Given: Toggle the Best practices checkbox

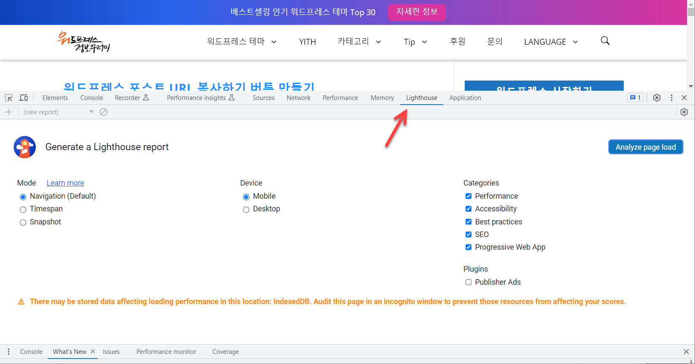Looking at the screenshot, I should (x=468, y=222).
